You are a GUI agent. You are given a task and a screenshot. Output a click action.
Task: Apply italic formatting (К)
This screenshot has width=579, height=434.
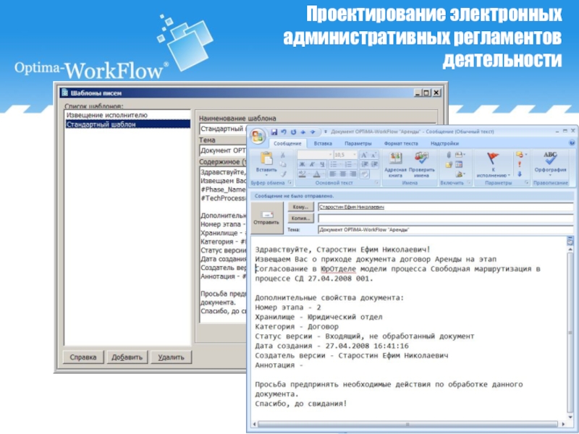click(312, 164)
